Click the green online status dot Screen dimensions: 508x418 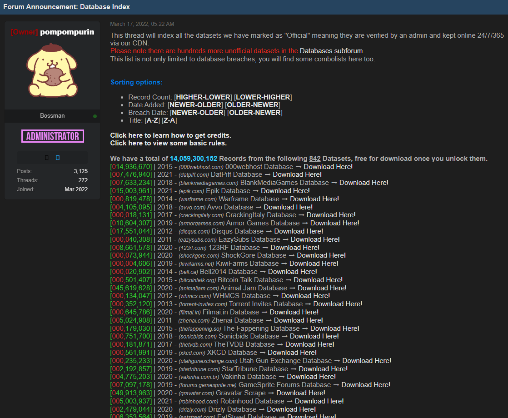[x=95, y=116]
